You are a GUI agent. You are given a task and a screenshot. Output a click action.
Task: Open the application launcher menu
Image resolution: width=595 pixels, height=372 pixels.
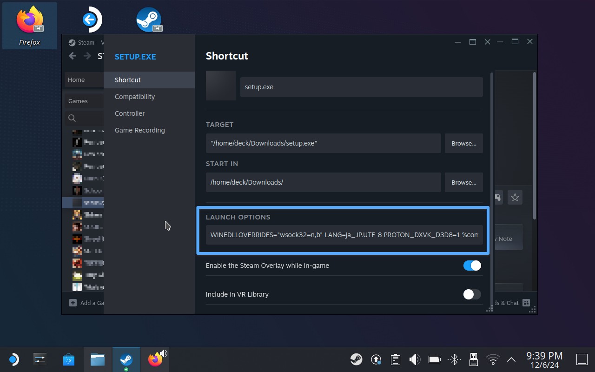pyautogui.click(x=13, y=359)
